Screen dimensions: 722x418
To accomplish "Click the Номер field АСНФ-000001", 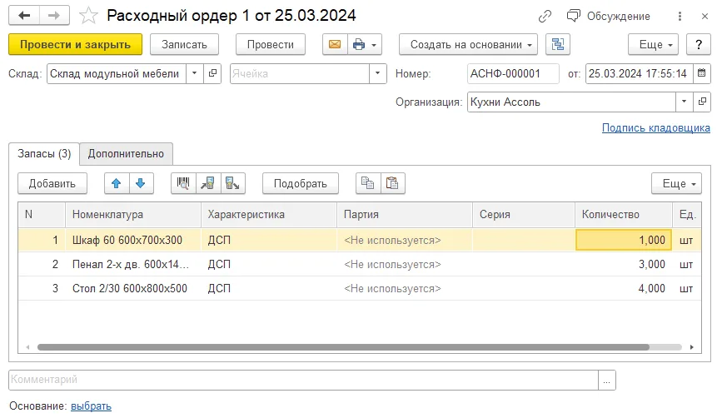I will [513, 73].
